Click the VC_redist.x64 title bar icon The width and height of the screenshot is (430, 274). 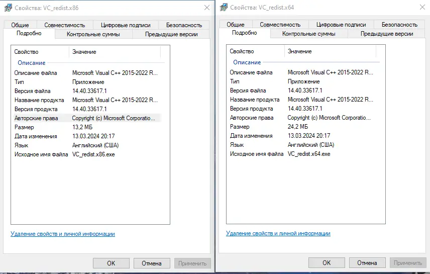[x=223, y=8]
